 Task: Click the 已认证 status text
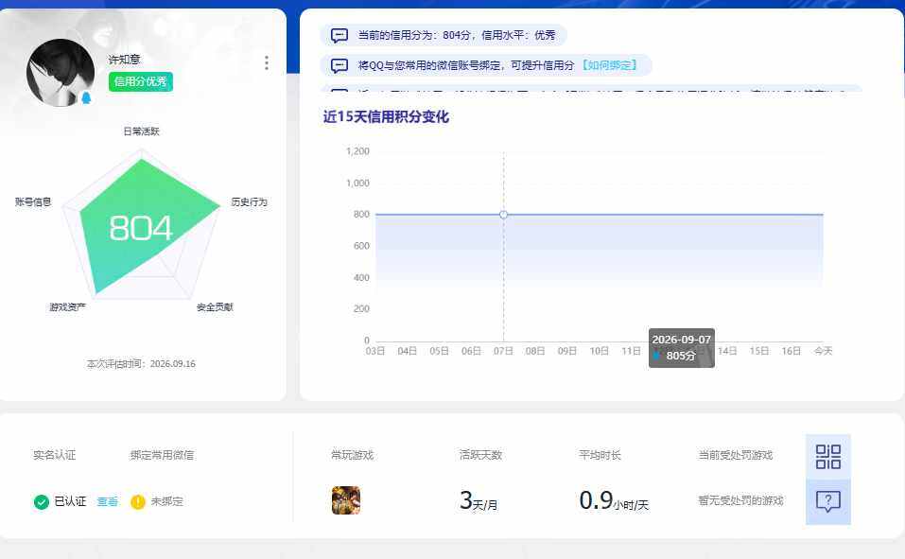tap(70, 502)
